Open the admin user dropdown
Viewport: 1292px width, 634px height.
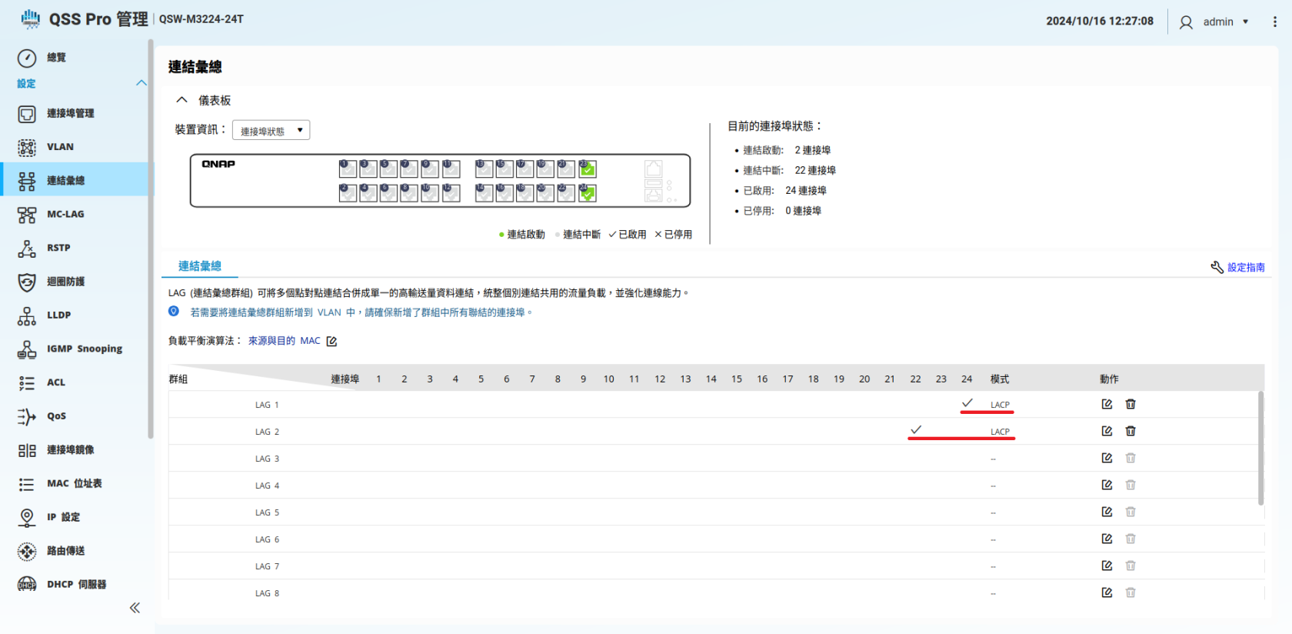click(x=1214, y=22)
